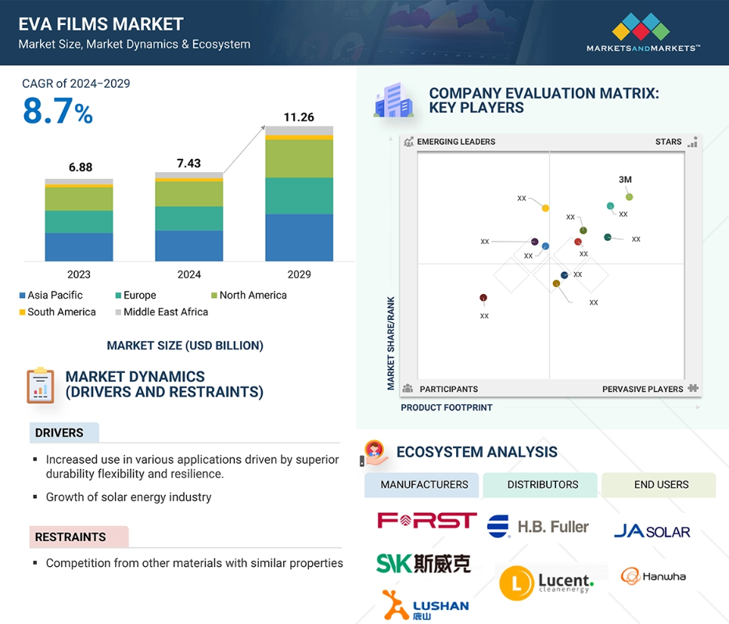Click the Middle East Africa legend swatch
This screenshot has width=729, height=624.
[x=118, y=312]
